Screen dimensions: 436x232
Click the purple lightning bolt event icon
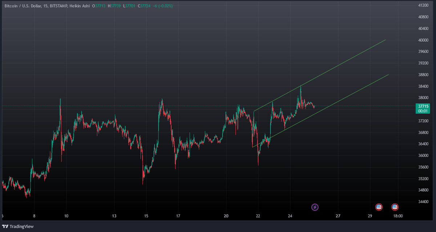pos(315,207)
